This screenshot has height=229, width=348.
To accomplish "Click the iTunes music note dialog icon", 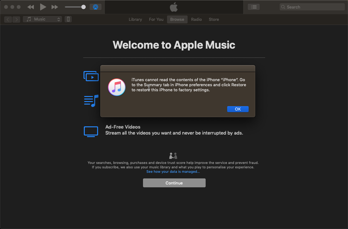I will point(117,87).
